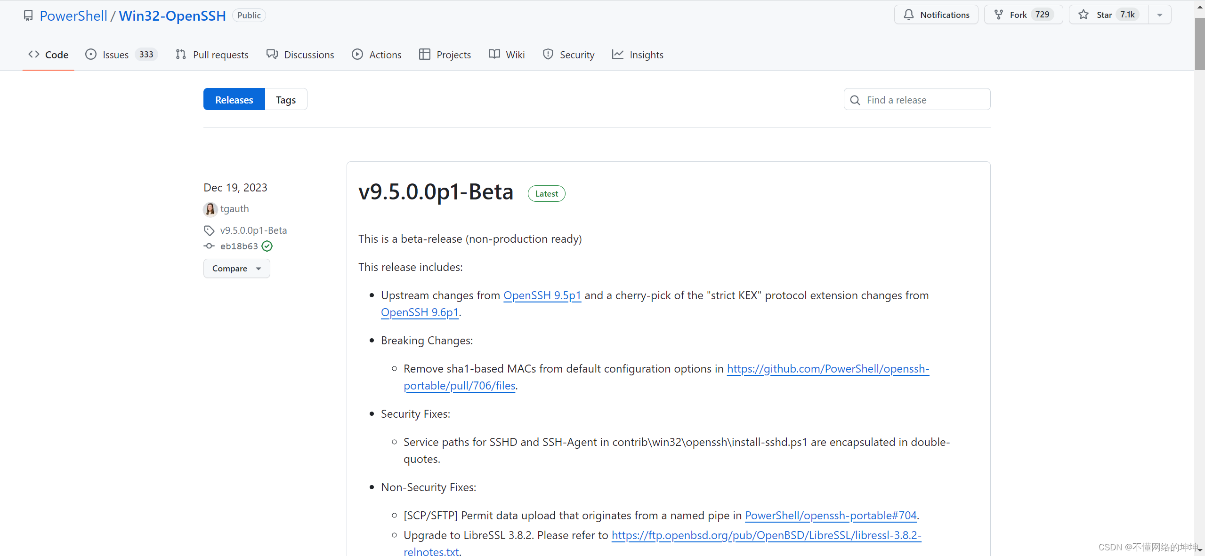Click the Code tab icon
This screenshot has height=556, width=1205.
pos(34,54)
